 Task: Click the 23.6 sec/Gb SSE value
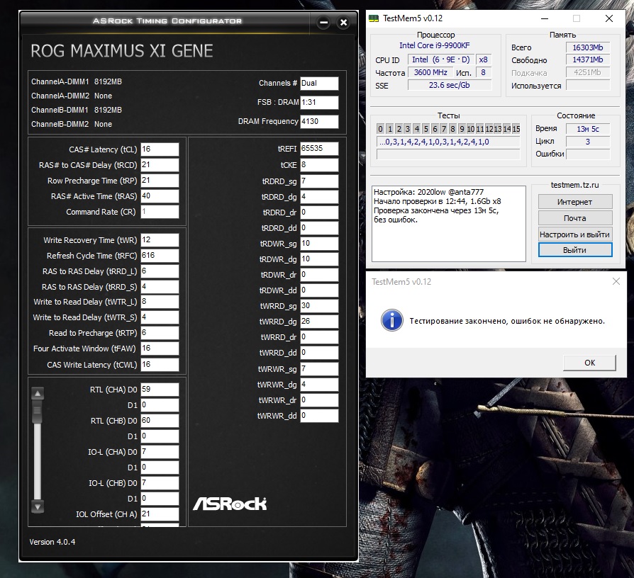[x=449, y=85]
